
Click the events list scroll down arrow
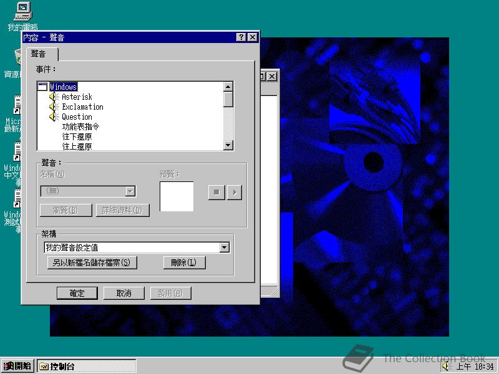tap(228, 145)
